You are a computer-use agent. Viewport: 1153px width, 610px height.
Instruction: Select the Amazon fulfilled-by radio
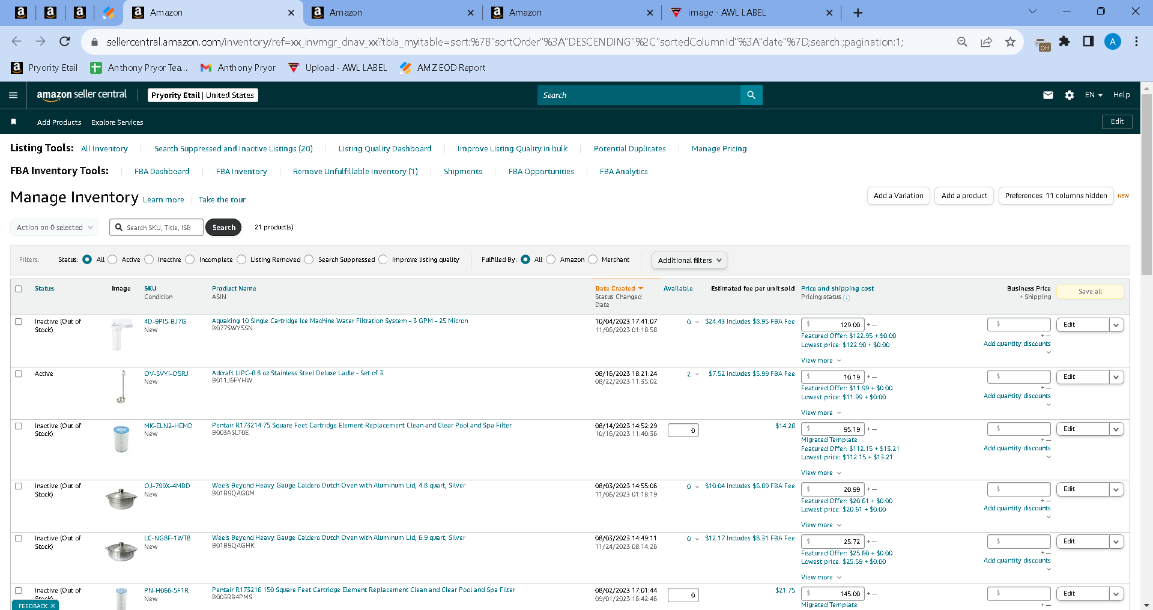551,259
